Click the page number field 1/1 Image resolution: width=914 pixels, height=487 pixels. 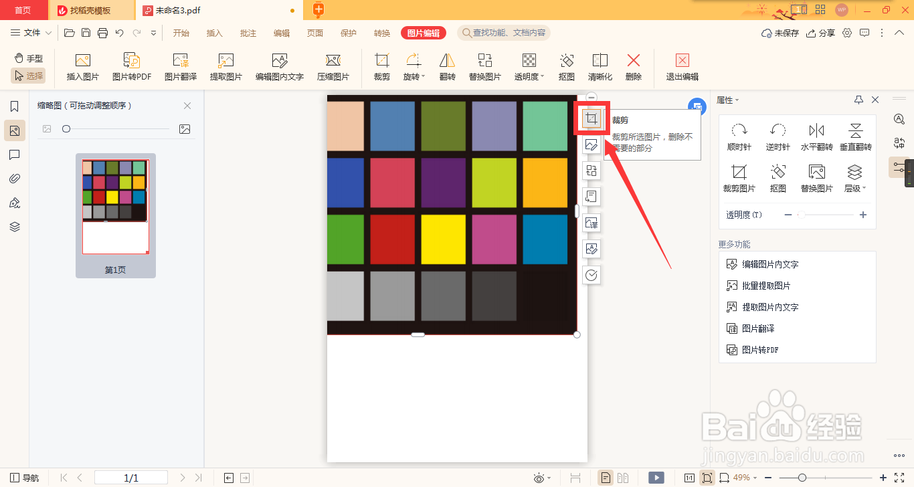pyautogui.click(x=131, y=478)
